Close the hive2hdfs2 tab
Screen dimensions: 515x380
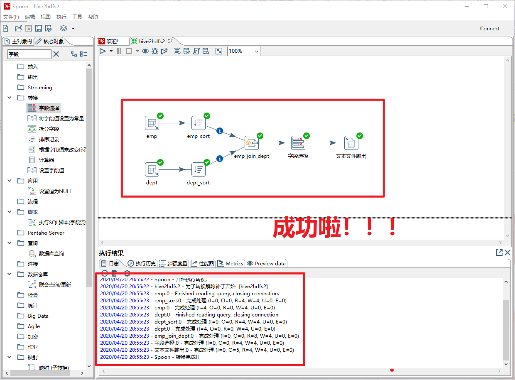pos(170,41)
